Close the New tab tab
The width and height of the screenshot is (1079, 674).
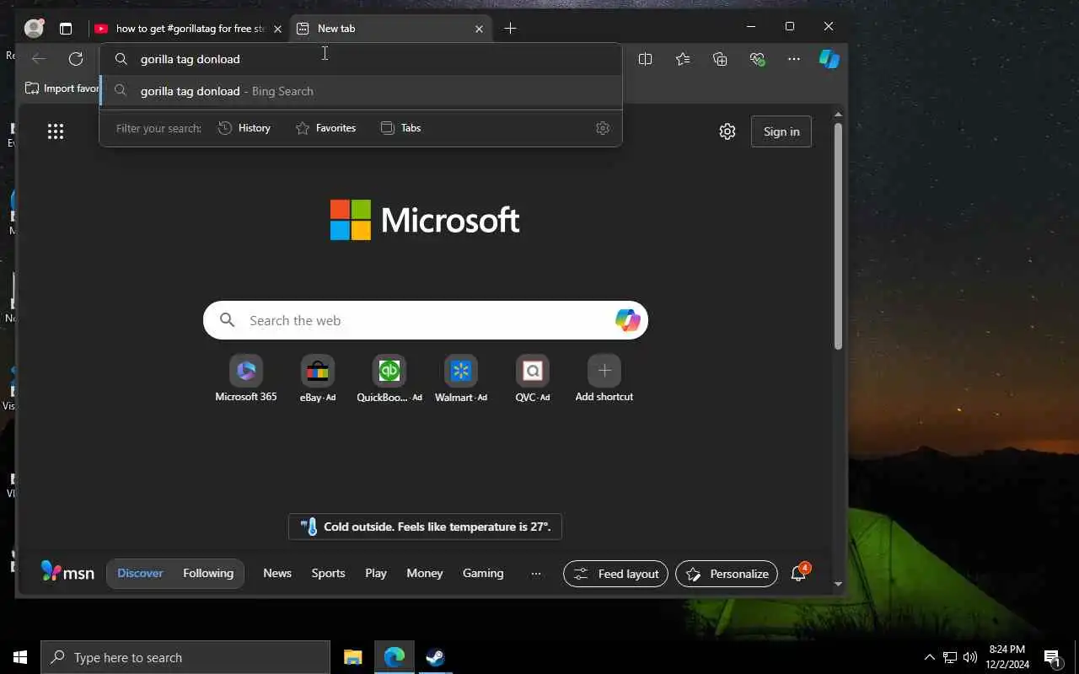click(x=479, y=29)
